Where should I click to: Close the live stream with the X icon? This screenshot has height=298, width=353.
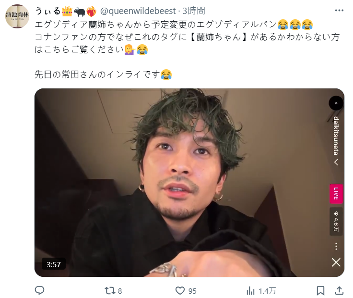336,262
